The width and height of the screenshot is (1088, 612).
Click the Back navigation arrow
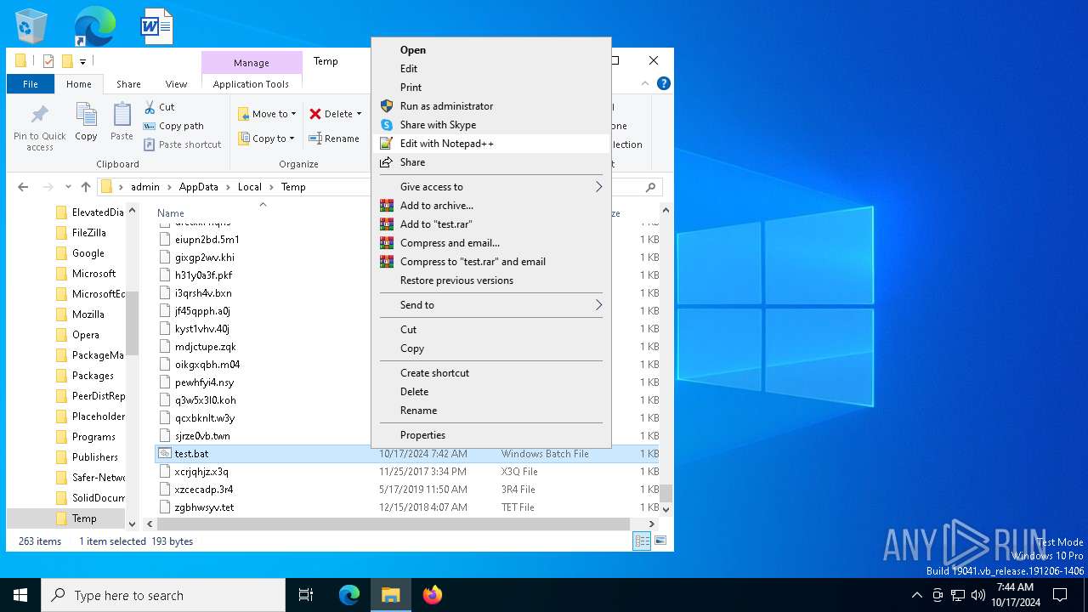pos(23,187)
